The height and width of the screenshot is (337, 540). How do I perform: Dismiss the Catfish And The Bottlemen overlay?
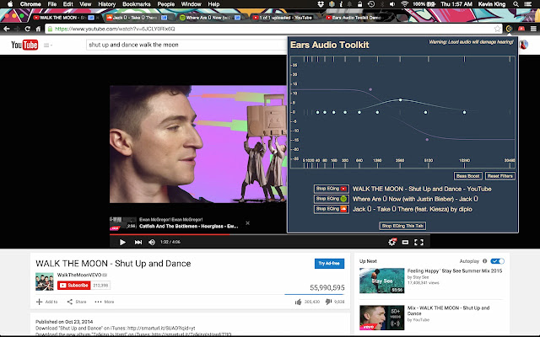pyautogui.click(x=247, y=223)
